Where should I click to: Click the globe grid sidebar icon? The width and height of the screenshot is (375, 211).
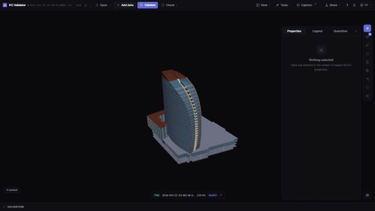[367, 71]
